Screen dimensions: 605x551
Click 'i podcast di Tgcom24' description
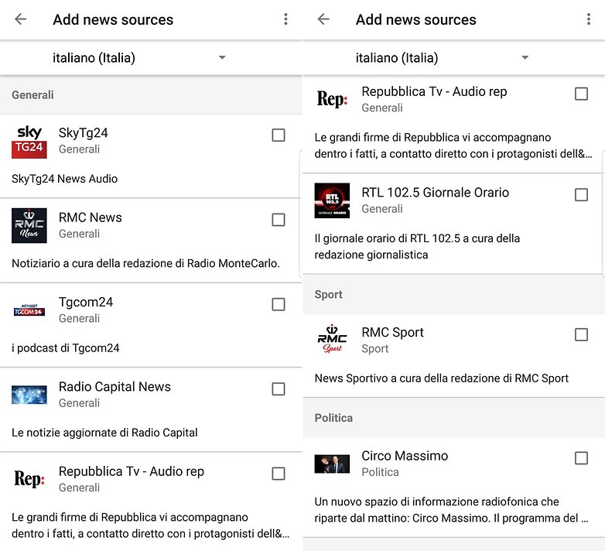point(66,348)
